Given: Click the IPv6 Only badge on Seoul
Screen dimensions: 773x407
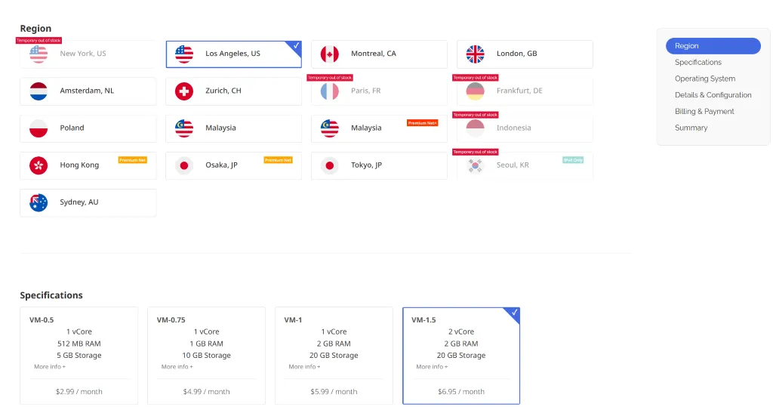Looking at the screenshot, I should point(573,160).
